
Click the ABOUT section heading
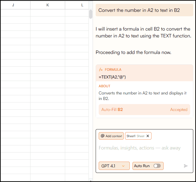point(104,86)
